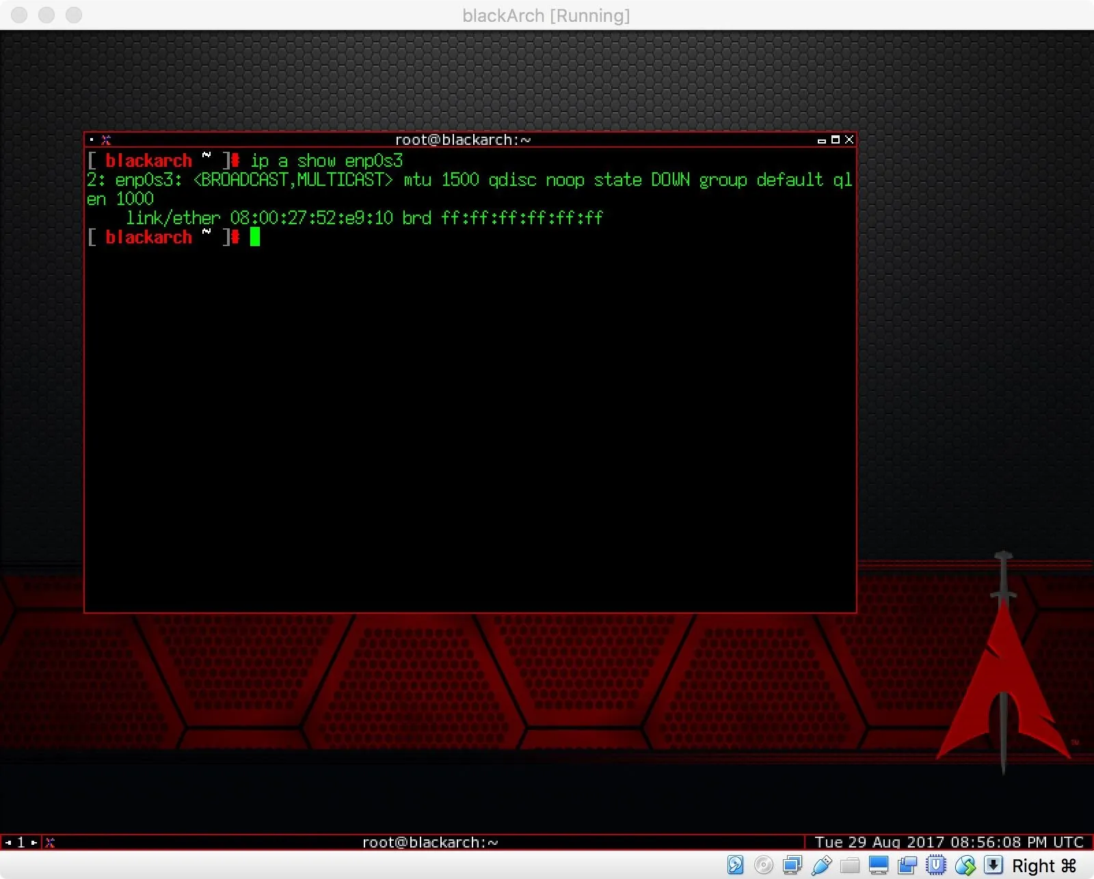Click the 'state DOWN' text in terminal output
The height and width of the screenshot is (879, 1094).
[642, 180]
